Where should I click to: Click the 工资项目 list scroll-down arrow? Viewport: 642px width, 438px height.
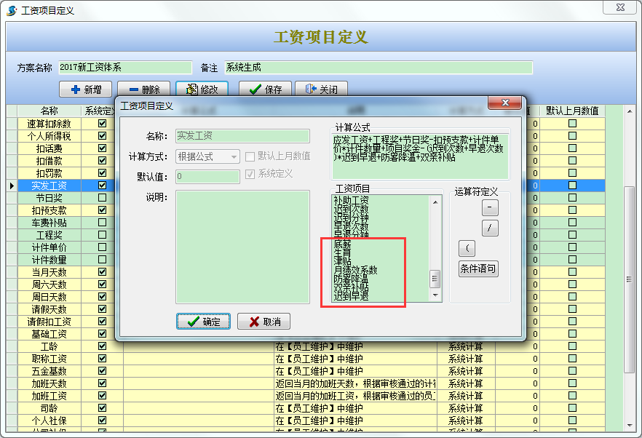(435, 295)
